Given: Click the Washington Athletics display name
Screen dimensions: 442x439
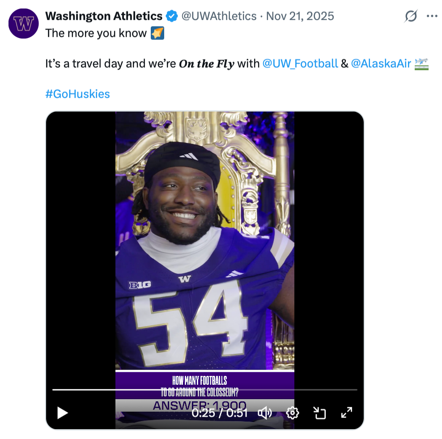Looking at the screenshot, I should point(104,17).
